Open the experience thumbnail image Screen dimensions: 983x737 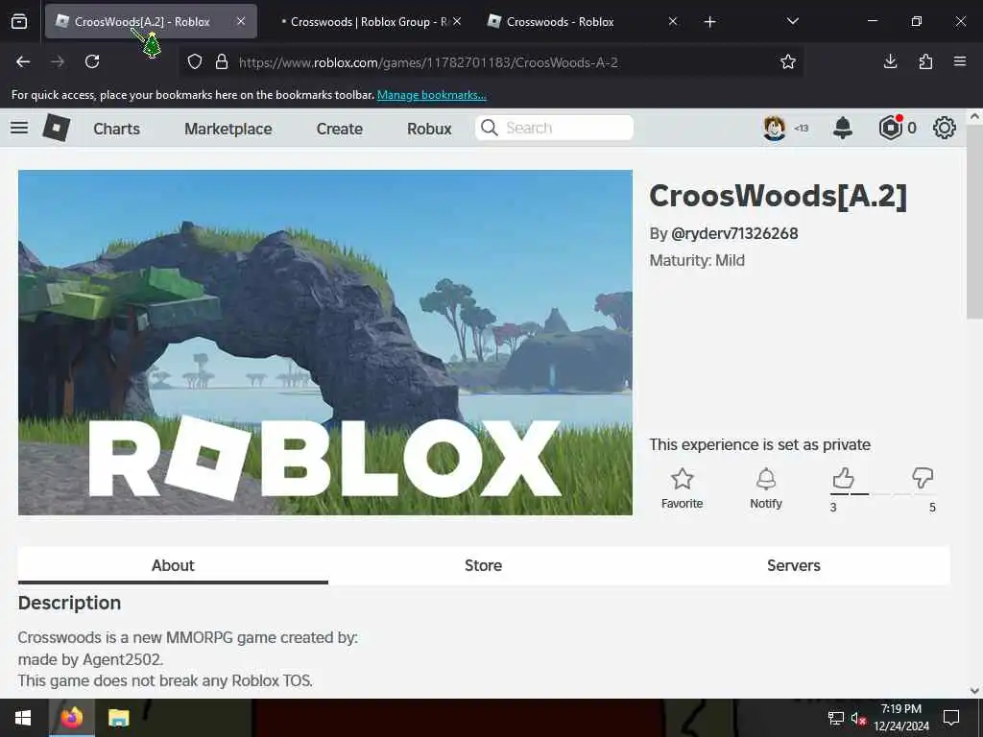325,343
